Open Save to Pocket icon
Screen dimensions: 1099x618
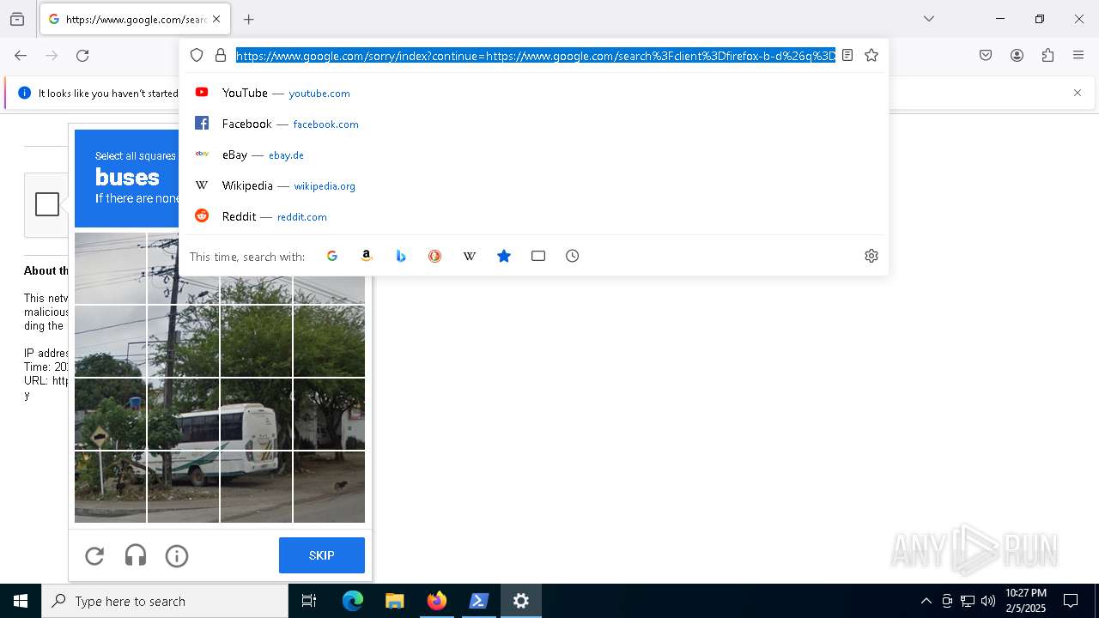[x=986, y=55]
